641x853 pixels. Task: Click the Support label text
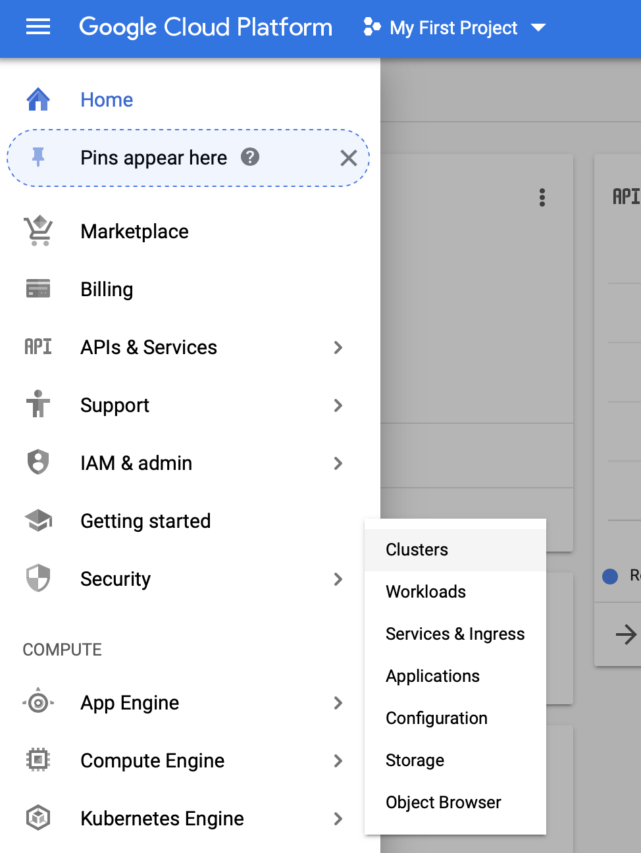[115, 405]
